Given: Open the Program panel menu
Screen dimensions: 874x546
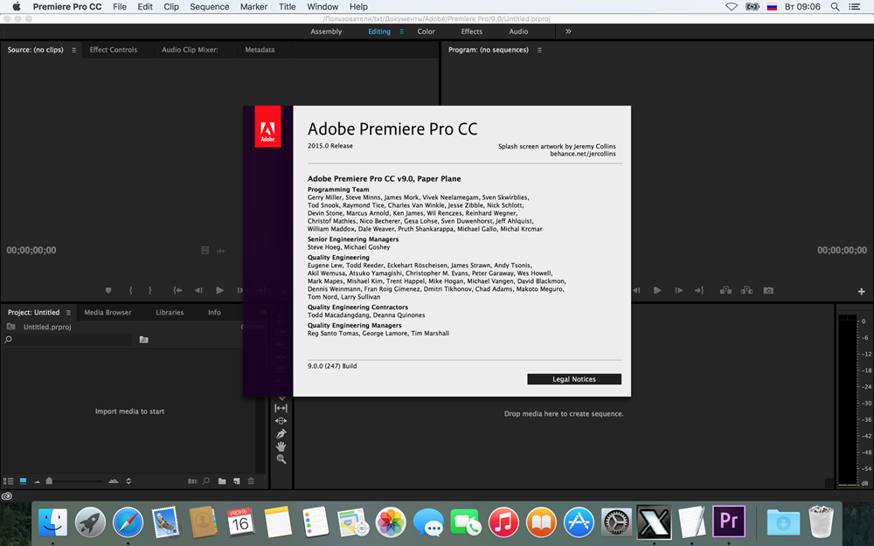Looking at the screenshot, I should click(x=539, y=50).
